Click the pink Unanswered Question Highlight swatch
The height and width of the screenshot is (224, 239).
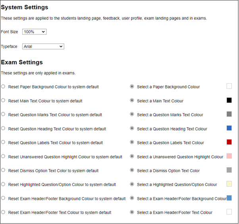click(229, 156)
